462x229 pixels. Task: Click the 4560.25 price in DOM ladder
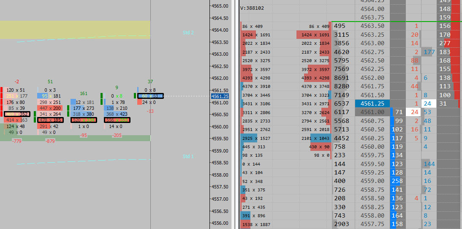pyautogui.click(x=372, y=138)
